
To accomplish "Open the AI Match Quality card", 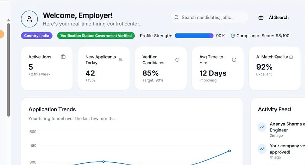I will click(x=275, y=68).
